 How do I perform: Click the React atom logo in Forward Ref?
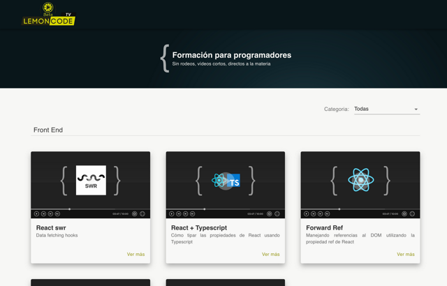click(361, 180)
